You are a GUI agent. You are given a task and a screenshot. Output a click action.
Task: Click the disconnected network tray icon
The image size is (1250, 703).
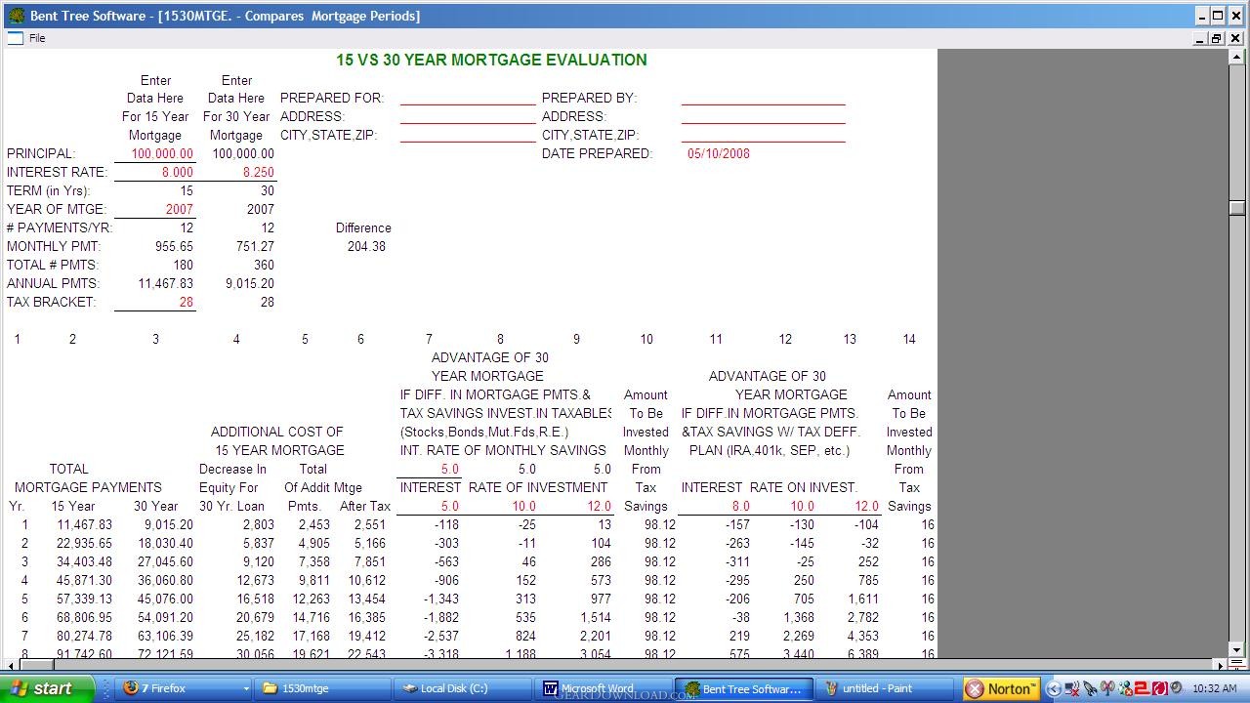(1072, 688)
